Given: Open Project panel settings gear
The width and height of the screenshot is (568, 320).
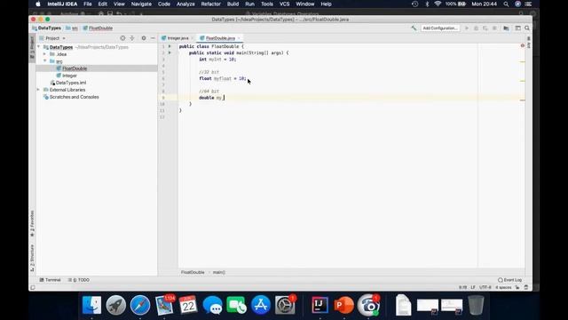Looking at the screenshot, I should pyautogui.click(x=144, y=38).
